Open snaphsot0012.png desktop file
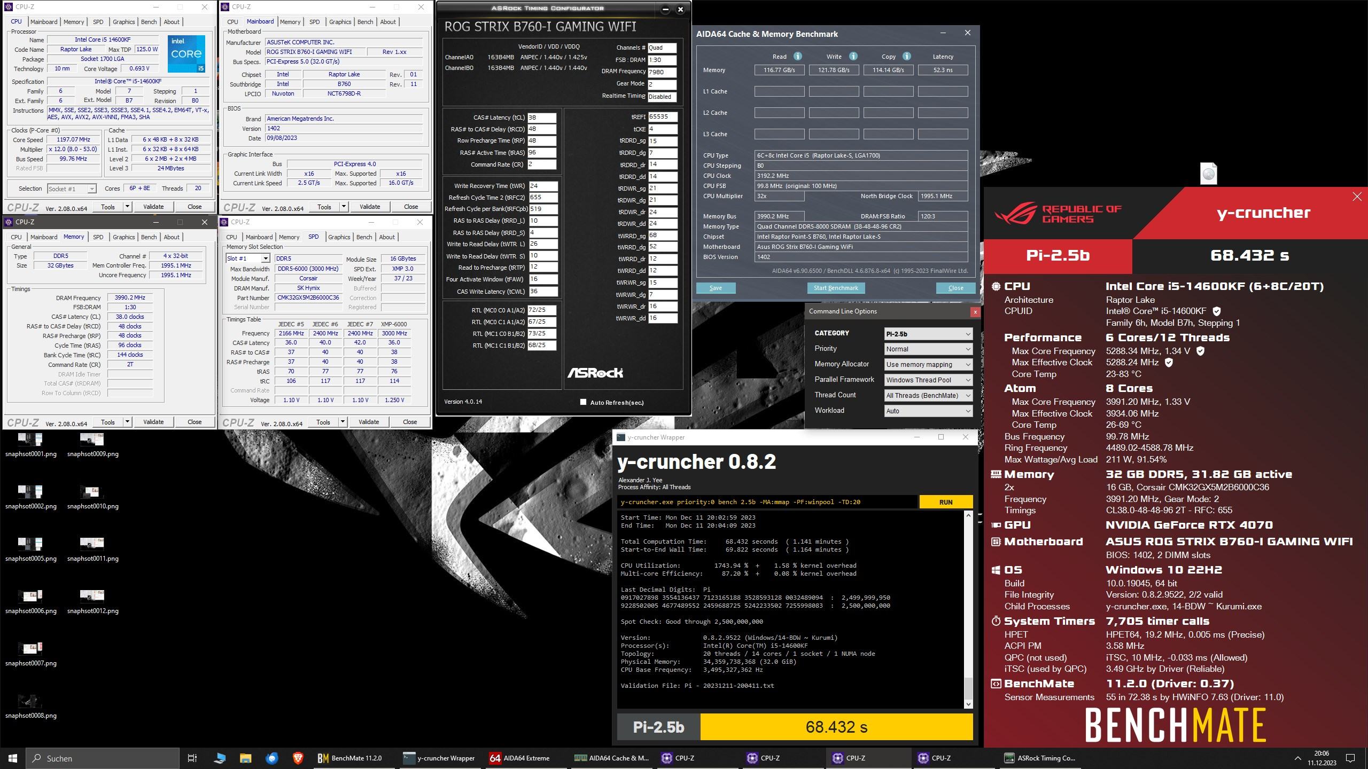 click(92, 602)
